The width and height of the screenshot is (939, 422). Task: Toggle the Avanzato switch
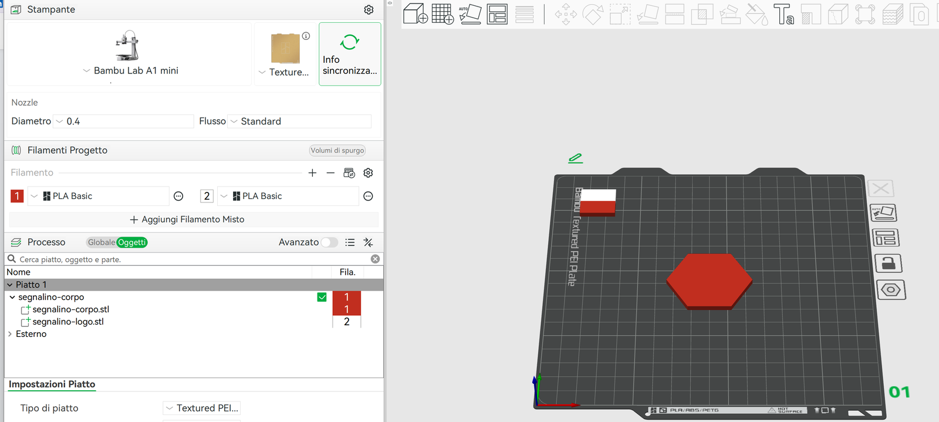point(329,242)
